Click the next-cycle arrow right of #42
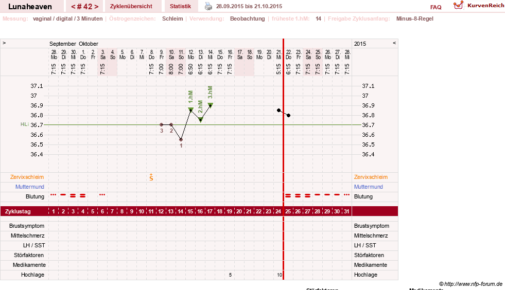This screenshot has height=290, width=505. tap(96, 7)
